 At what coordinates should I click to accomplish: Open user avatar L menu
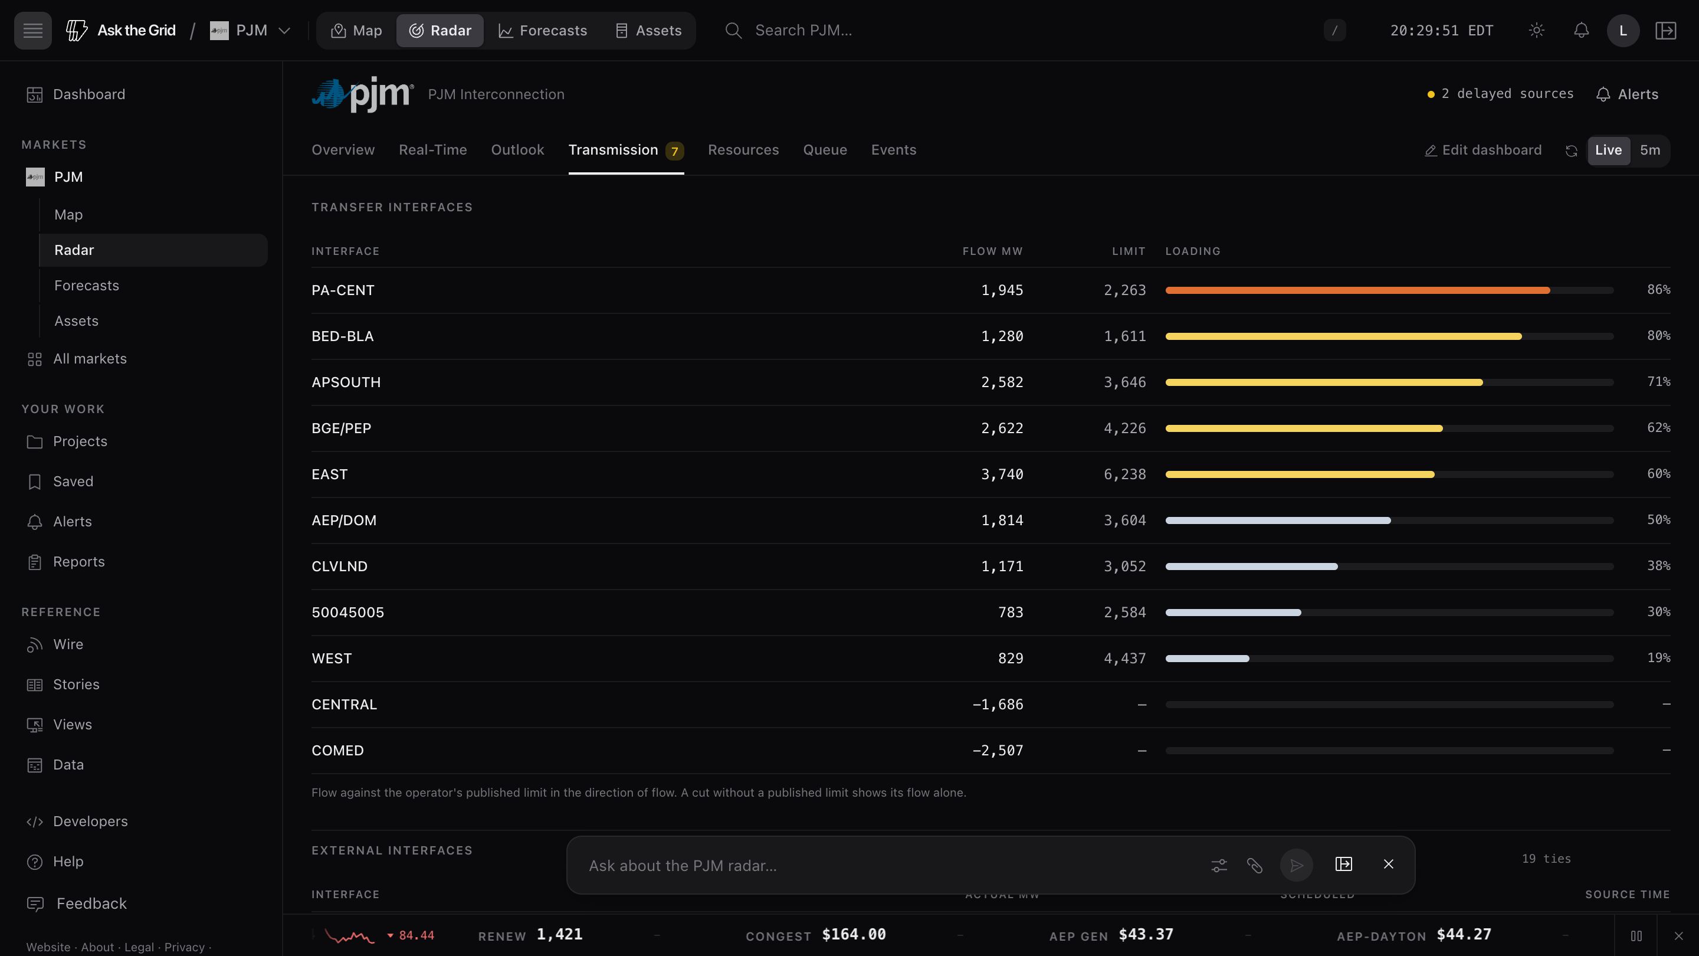click(x=1623, y=30)
